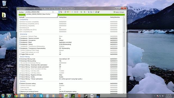Click the green export profiles icon
The image size is (174, 98).
(81, 12)
